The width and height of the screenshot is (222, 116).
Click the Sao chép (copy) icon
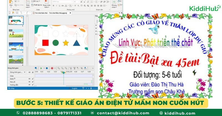pyautogui.click(x=16, y=5)
